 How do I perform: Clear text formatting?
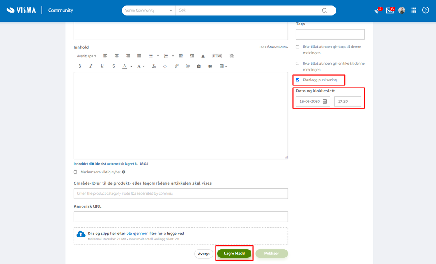coord(154,66)
